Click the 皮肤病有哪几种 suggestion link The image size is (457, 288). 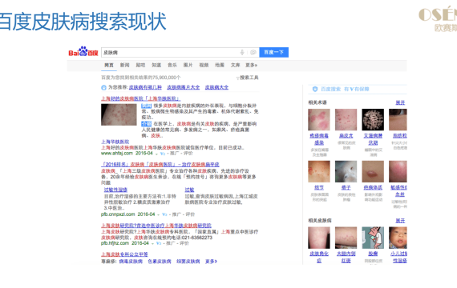coord(145,87)
